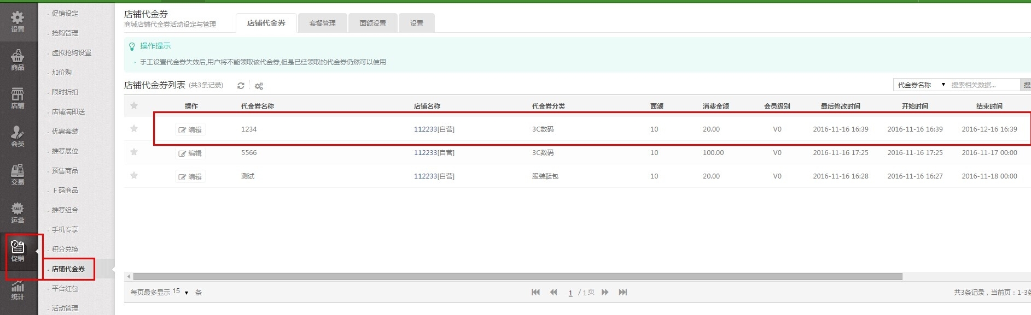Click the column settings gears icon
This screenshot has width=1031, height=315.
[259, 86]
